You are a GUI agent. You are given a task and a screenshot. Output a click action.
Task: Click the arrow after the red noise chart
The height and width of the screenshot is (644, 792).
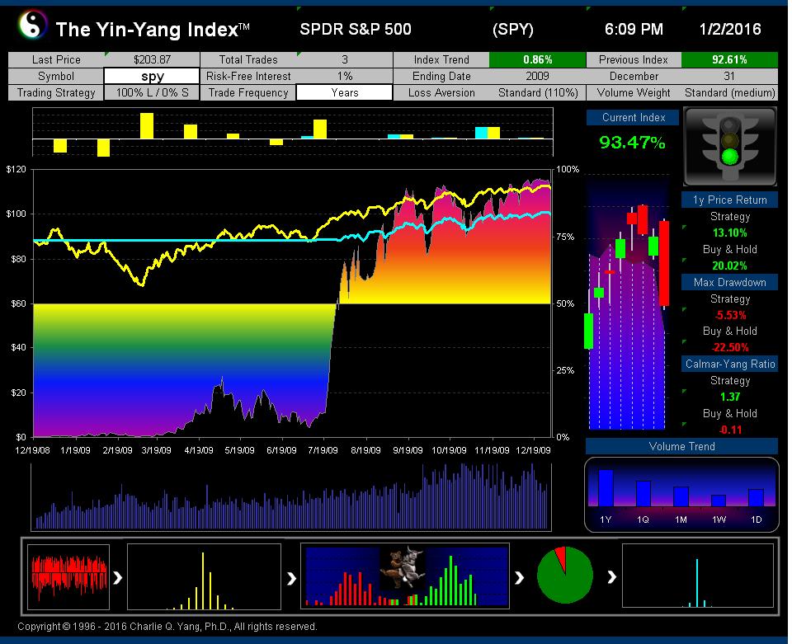pos(118,577)
